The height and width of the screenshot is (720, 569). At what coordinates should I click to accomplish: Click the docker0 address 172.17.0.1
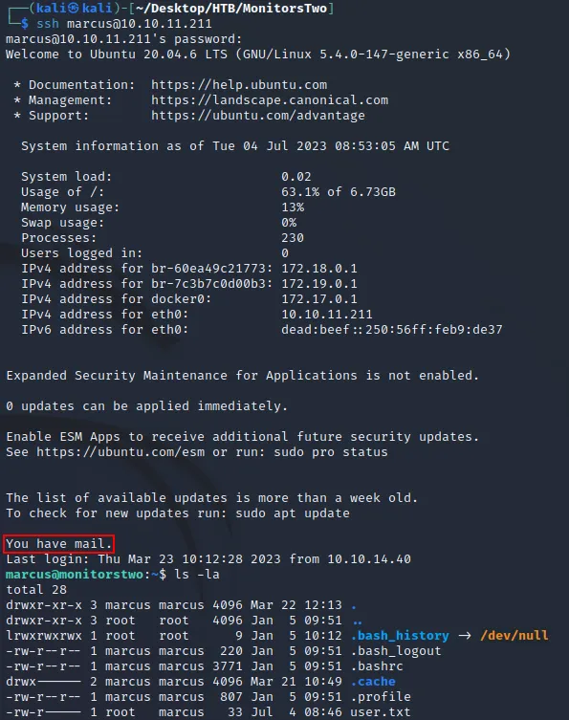(319, 299)
